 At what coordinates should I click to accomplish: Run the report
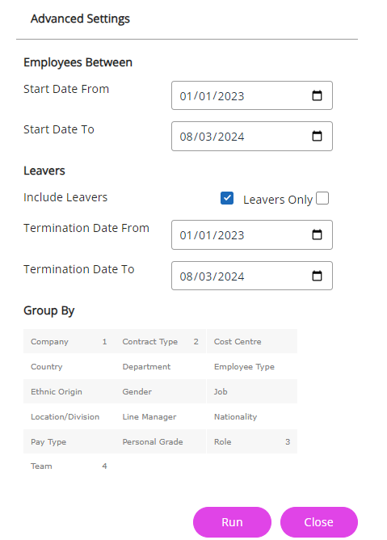pyautogui.click(x=232, y=522)
